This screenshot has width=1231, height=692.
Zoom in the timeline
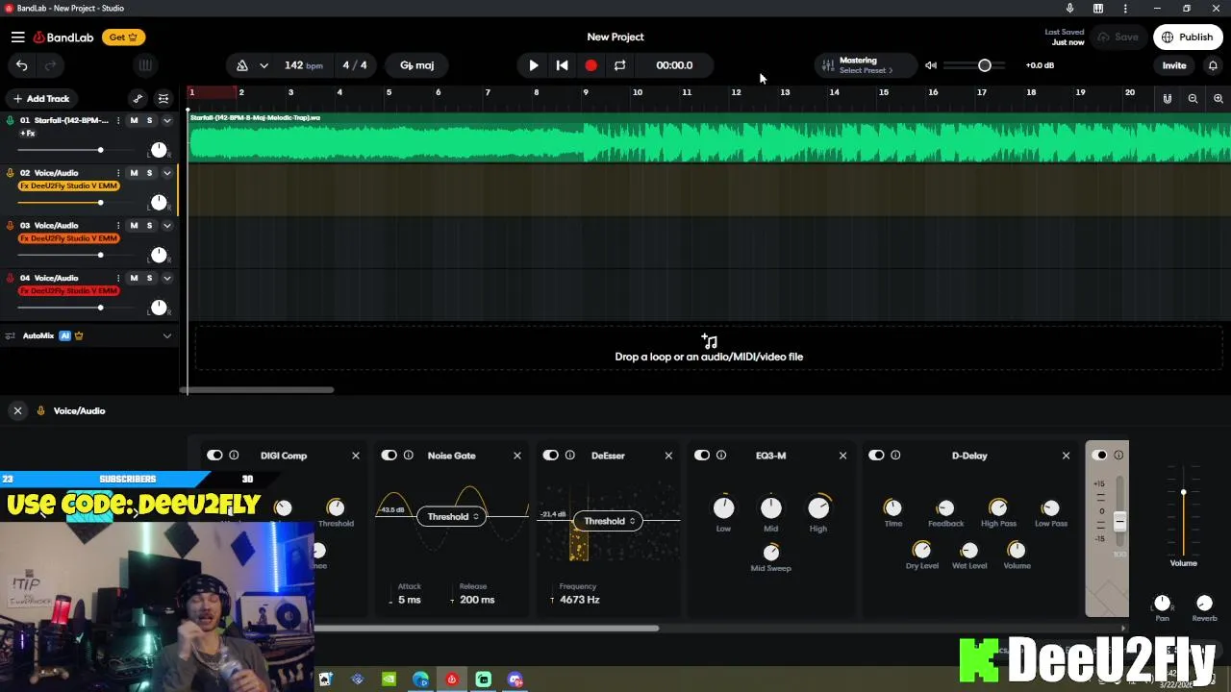[x=1218, y=98]
